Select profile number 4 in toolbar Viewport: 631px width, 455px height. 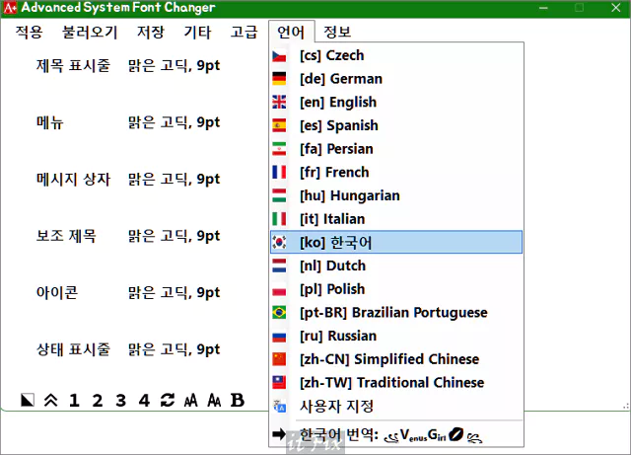point(144,400)
